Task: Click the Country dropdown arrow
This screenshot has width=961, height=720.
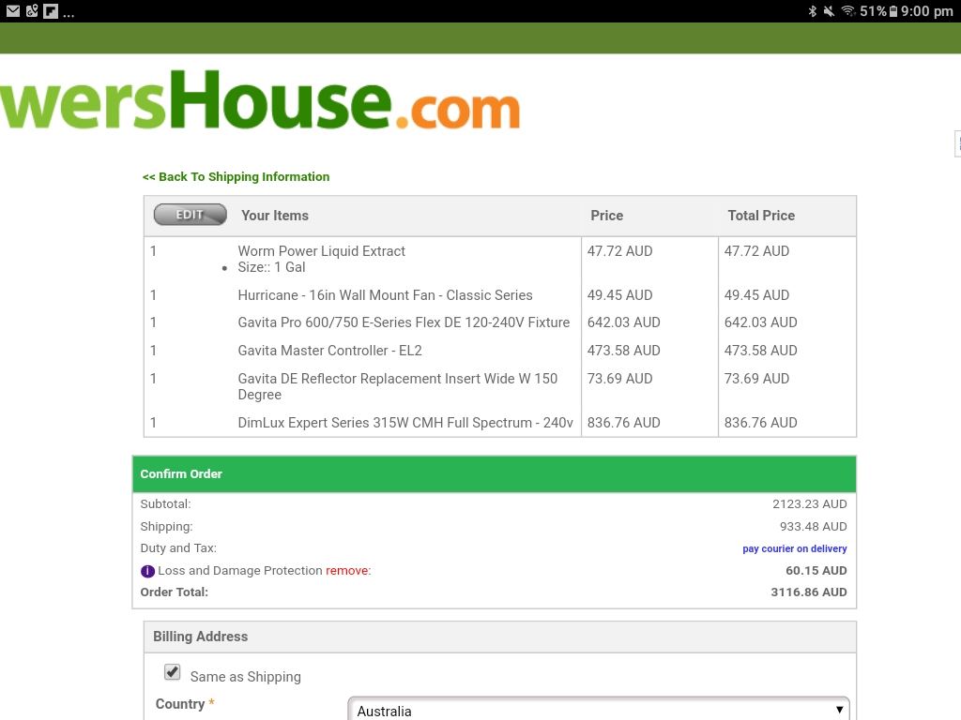Action: [839, 711]
